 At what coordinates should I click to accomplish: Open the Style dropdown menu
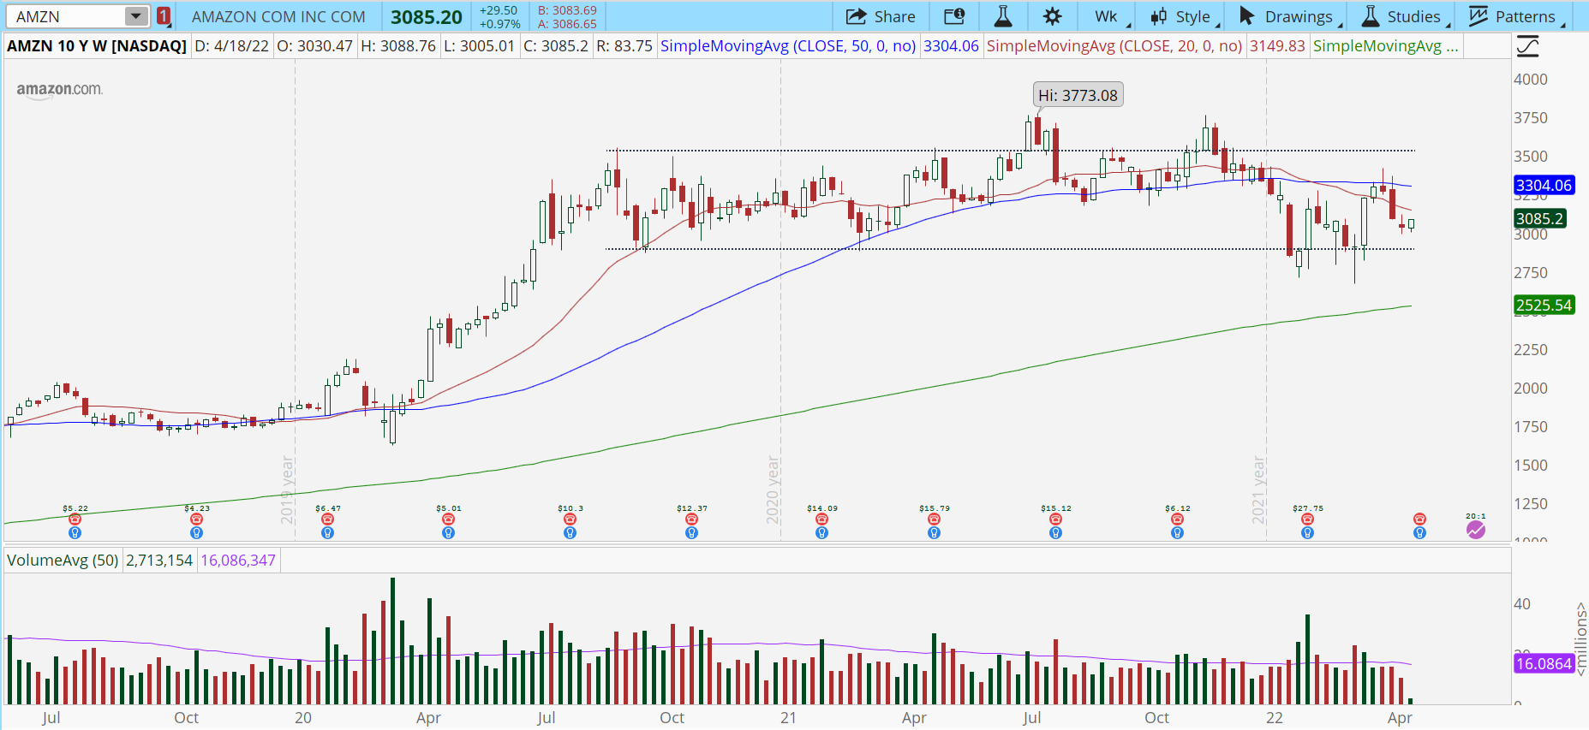[x=1185, y=16]
